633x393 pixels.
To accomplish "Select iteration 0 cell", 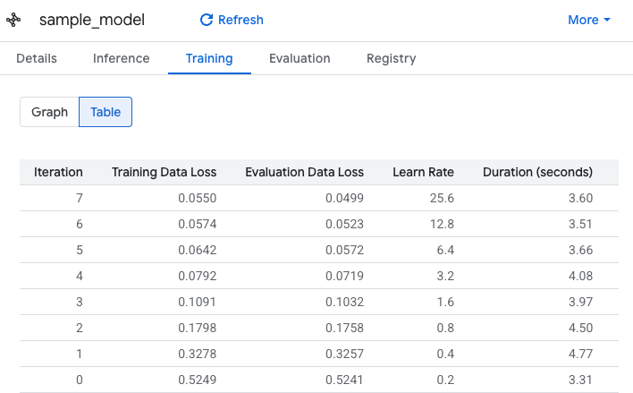I will point(80,380).
